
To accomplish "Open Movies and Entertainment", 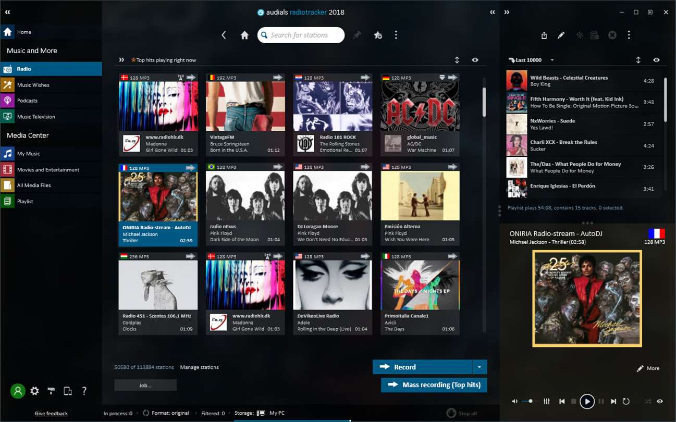I will pos(51,169).
